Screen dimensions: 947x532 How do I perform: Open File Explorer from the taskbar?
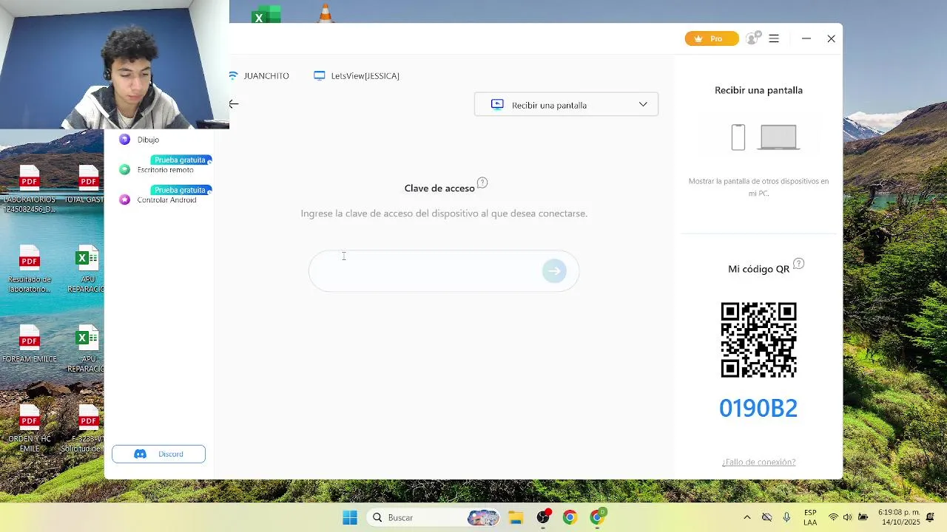pyautogui.click(x=516, y=518)
